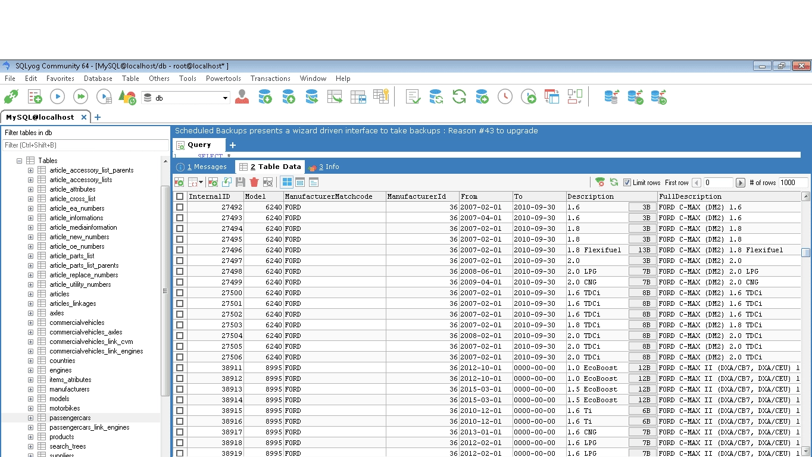
Task: Check the row checkbox for InternalID 38911
Action: point(180,368)
